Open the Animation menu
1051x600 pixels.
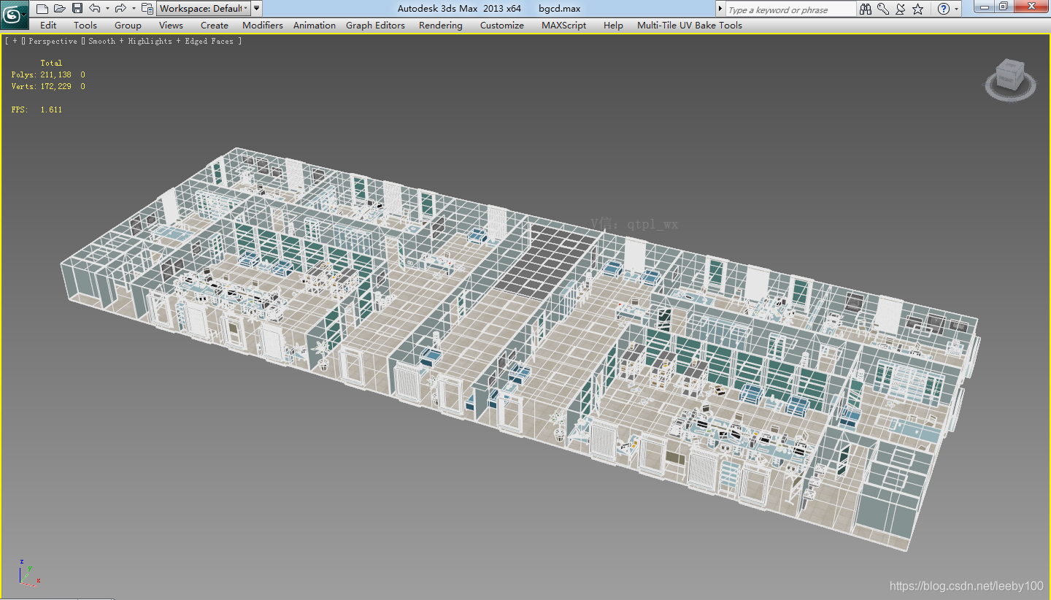(x=315, y=25)
